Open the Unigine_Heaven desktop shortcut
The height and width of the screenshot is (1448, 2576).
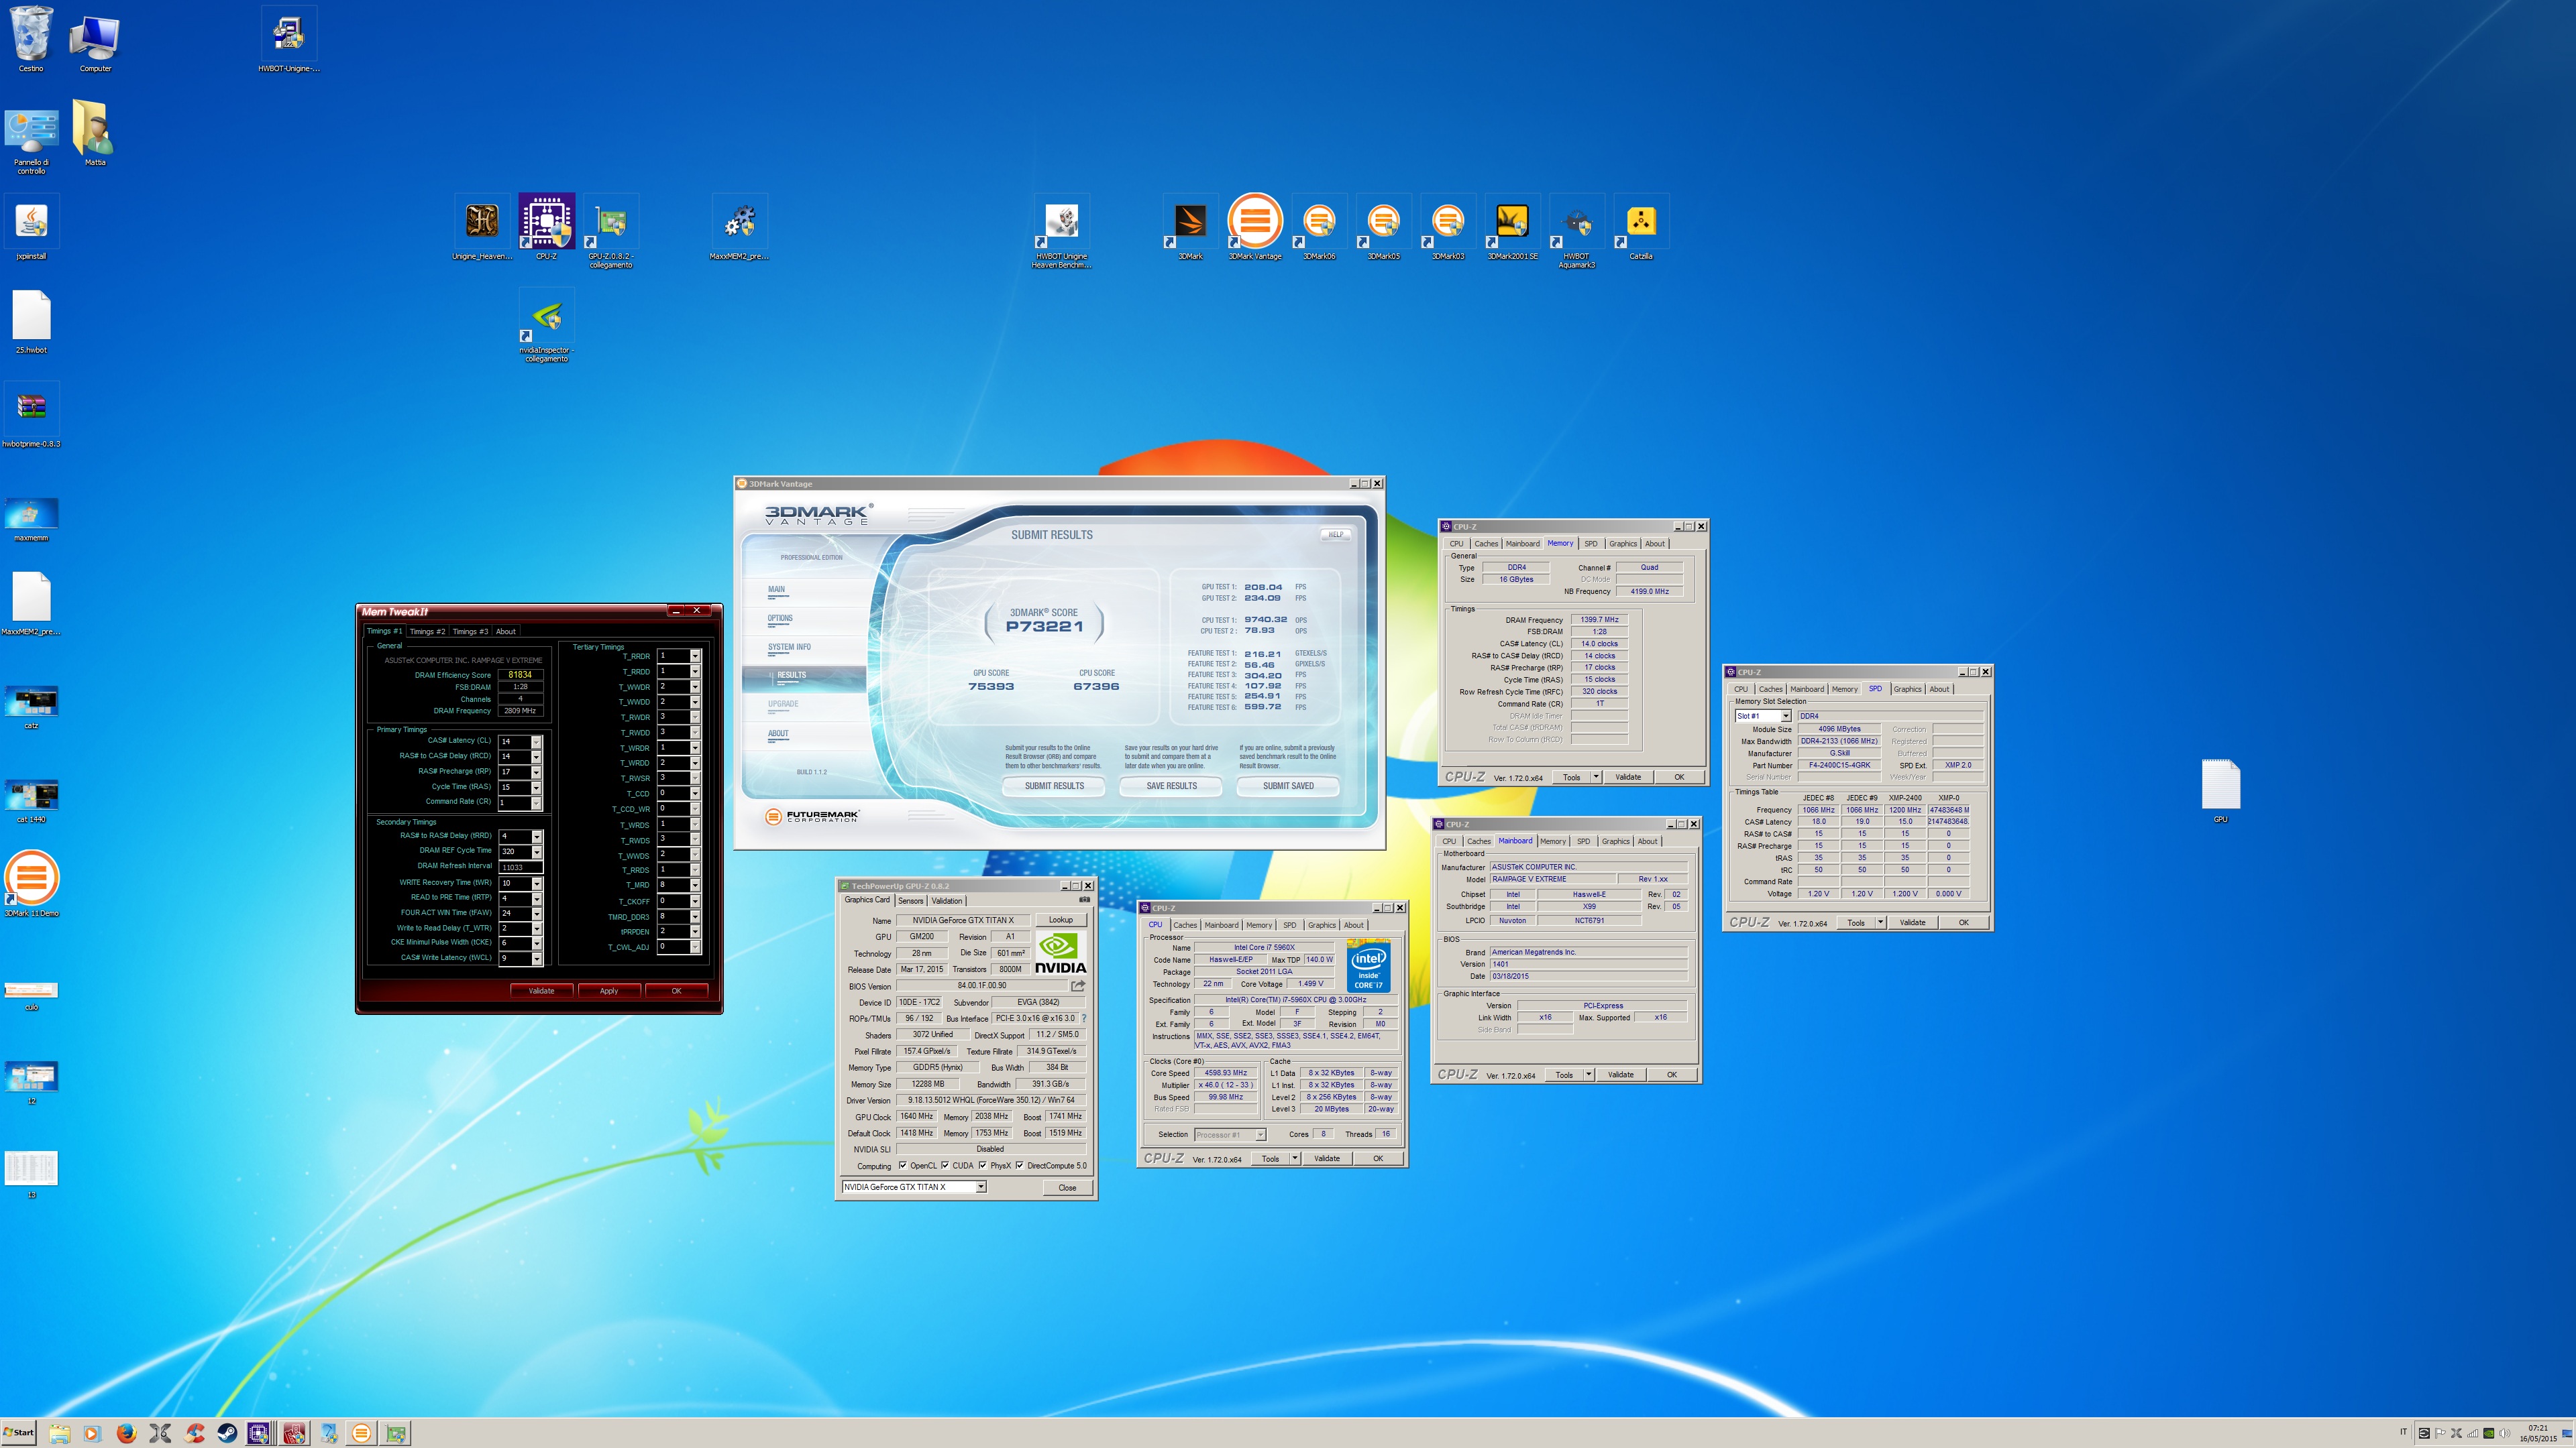(482, 227)
